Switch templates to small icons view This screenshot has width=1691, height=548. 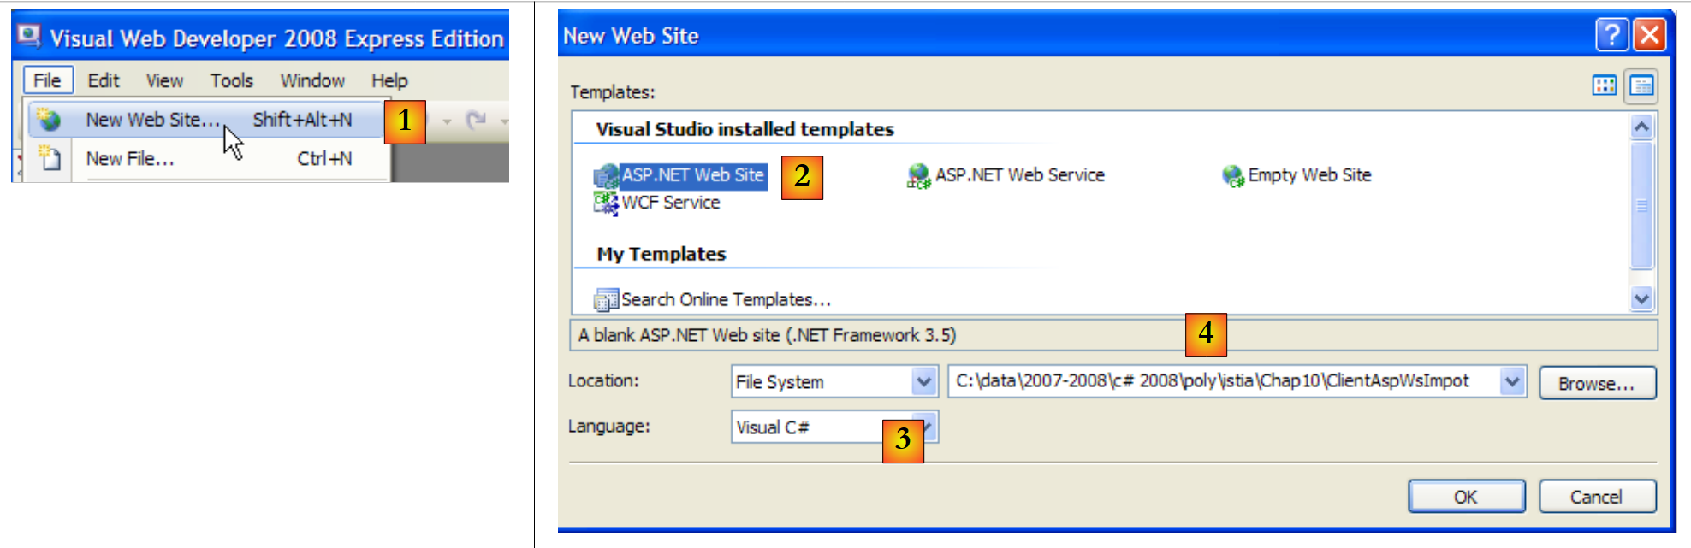pos(1641,85)
